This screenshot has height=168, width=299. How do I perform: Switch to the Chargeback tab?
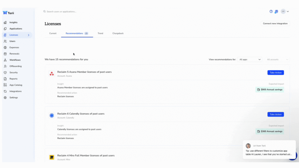click(x=118, y=33)
